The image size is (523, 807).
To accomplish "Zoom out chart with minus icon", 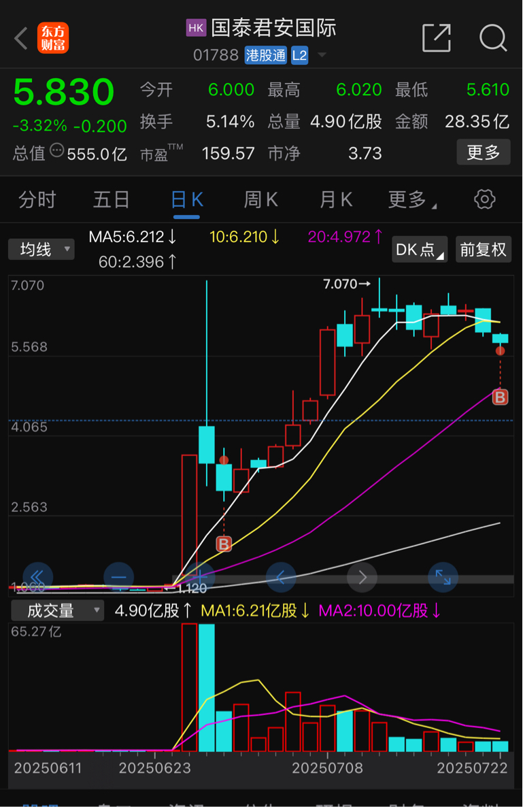I will click(x=119, y=578).
